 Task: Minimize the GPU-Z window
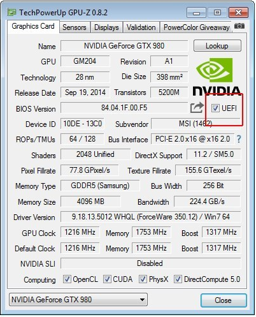tap(196, 13)
